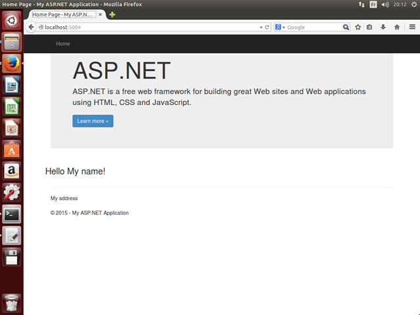Viewport: 420px width, 315px height.
Task: Launch LibreOffice Writer from the dock
Action: pyautogui.click(x=12, y=85)
